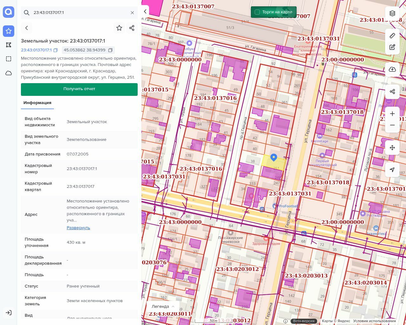The width and height of the screenshot is (406, 325).
Task: Go back using the left arrow
Action: click(27, 28)
